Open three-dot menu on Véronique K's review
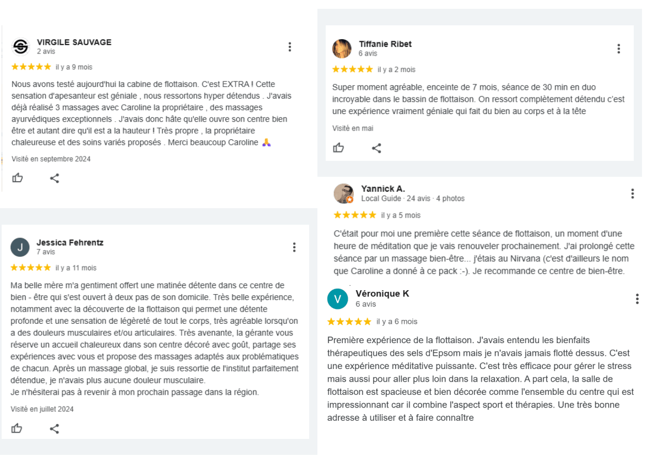 pos(637,298)
